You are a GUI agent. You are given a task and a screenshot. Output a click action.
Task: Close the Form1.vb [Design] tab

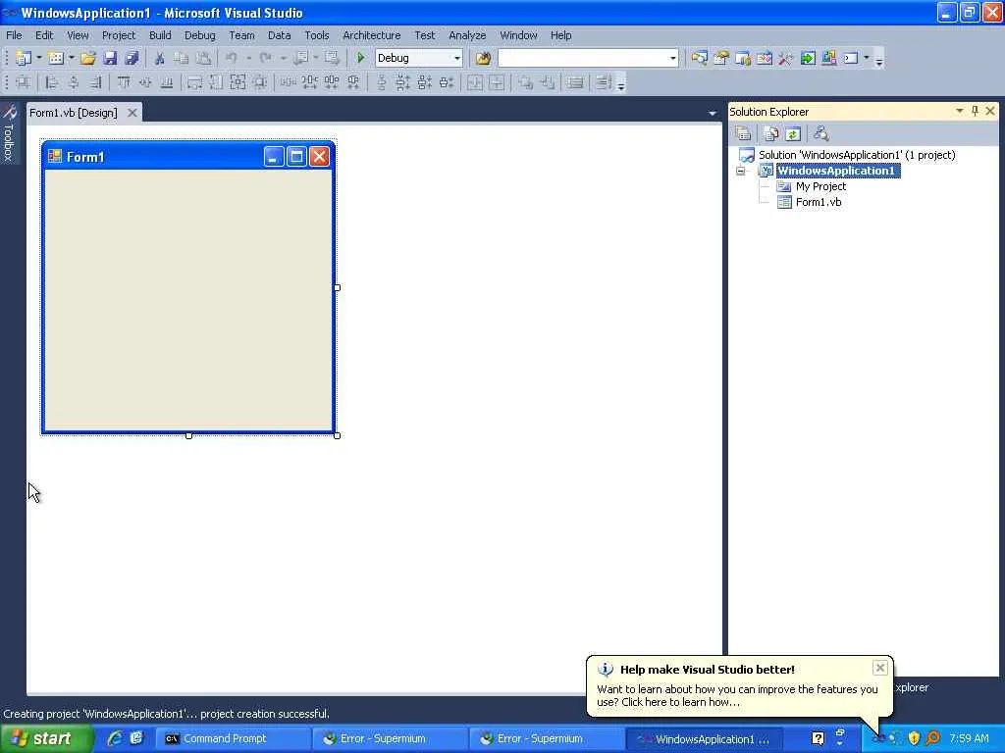(x=132, y=113)
